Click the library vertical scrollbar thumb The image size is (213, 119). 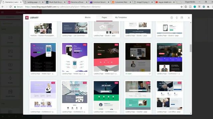pos(191,48)
